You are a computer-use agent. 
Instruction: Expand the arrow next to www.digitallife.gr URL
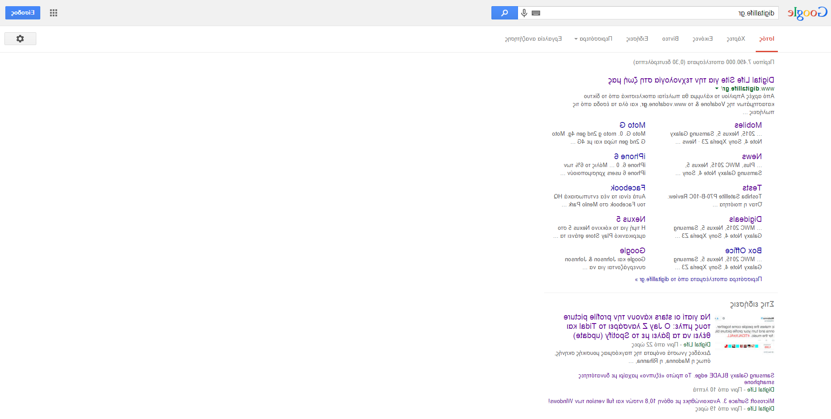click(717, 88)
